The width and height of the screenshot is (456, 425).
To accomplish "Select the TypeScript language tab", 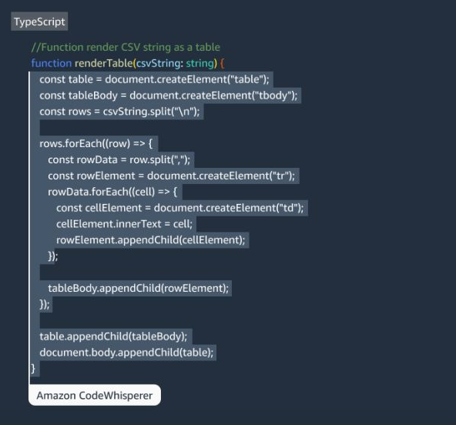I will click(x=39, y=22).
